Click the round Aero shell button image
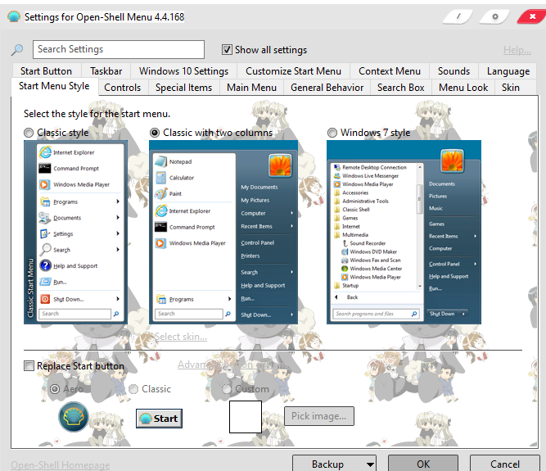Screen dimensions: 546x471 [x=74, y=417]
